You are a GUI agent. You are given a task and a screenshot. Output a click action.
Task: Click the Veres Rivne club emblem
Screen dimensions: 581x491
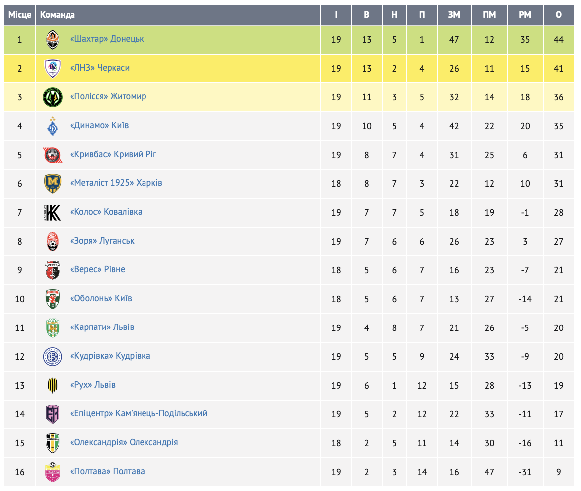pos(53,270)
